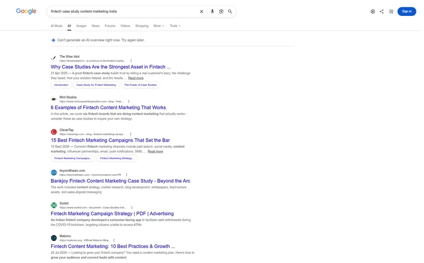
Task: Switch to Forums tab
Action: coord(110,26)
